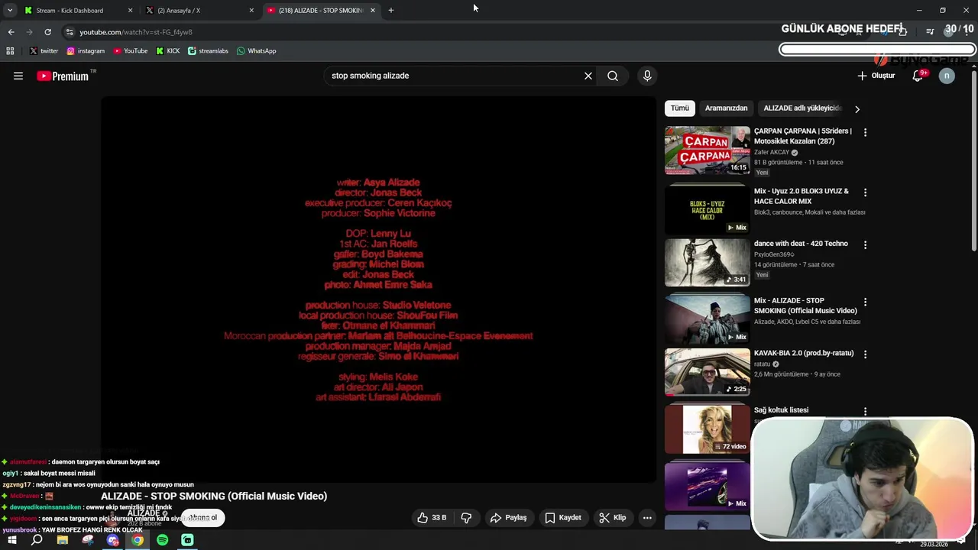Open twitter bookmark
The height and width of the screenshot is (550, 978).
click(44, 50)
